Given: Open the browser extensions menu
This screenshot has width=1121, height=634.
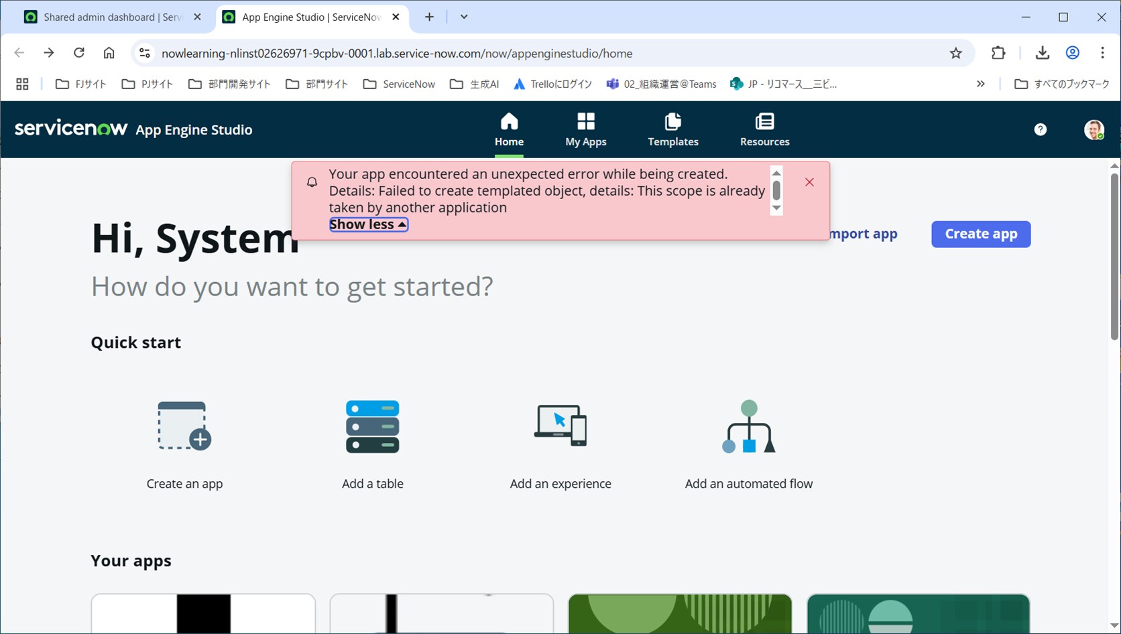Looking at the screenshot, I should (998, 53).
